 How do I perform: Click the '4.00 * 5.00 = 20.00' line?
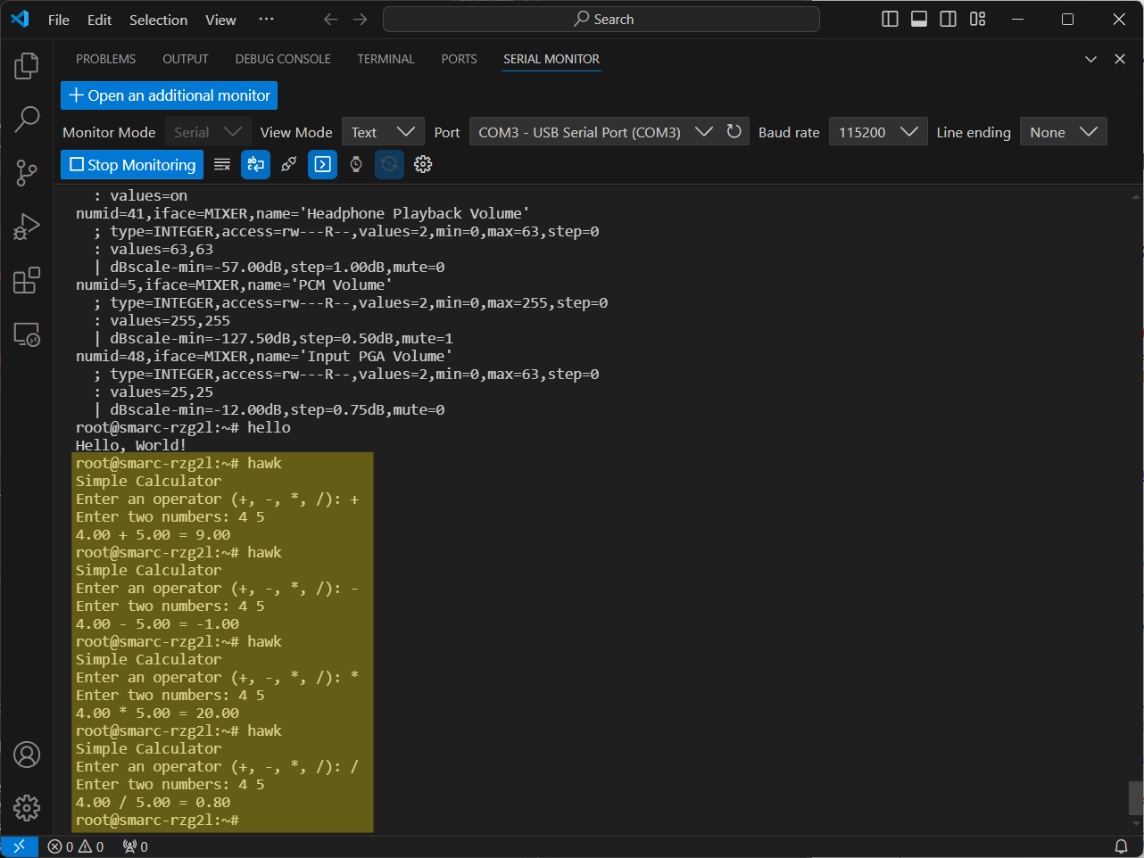click(x=158, y=713)
